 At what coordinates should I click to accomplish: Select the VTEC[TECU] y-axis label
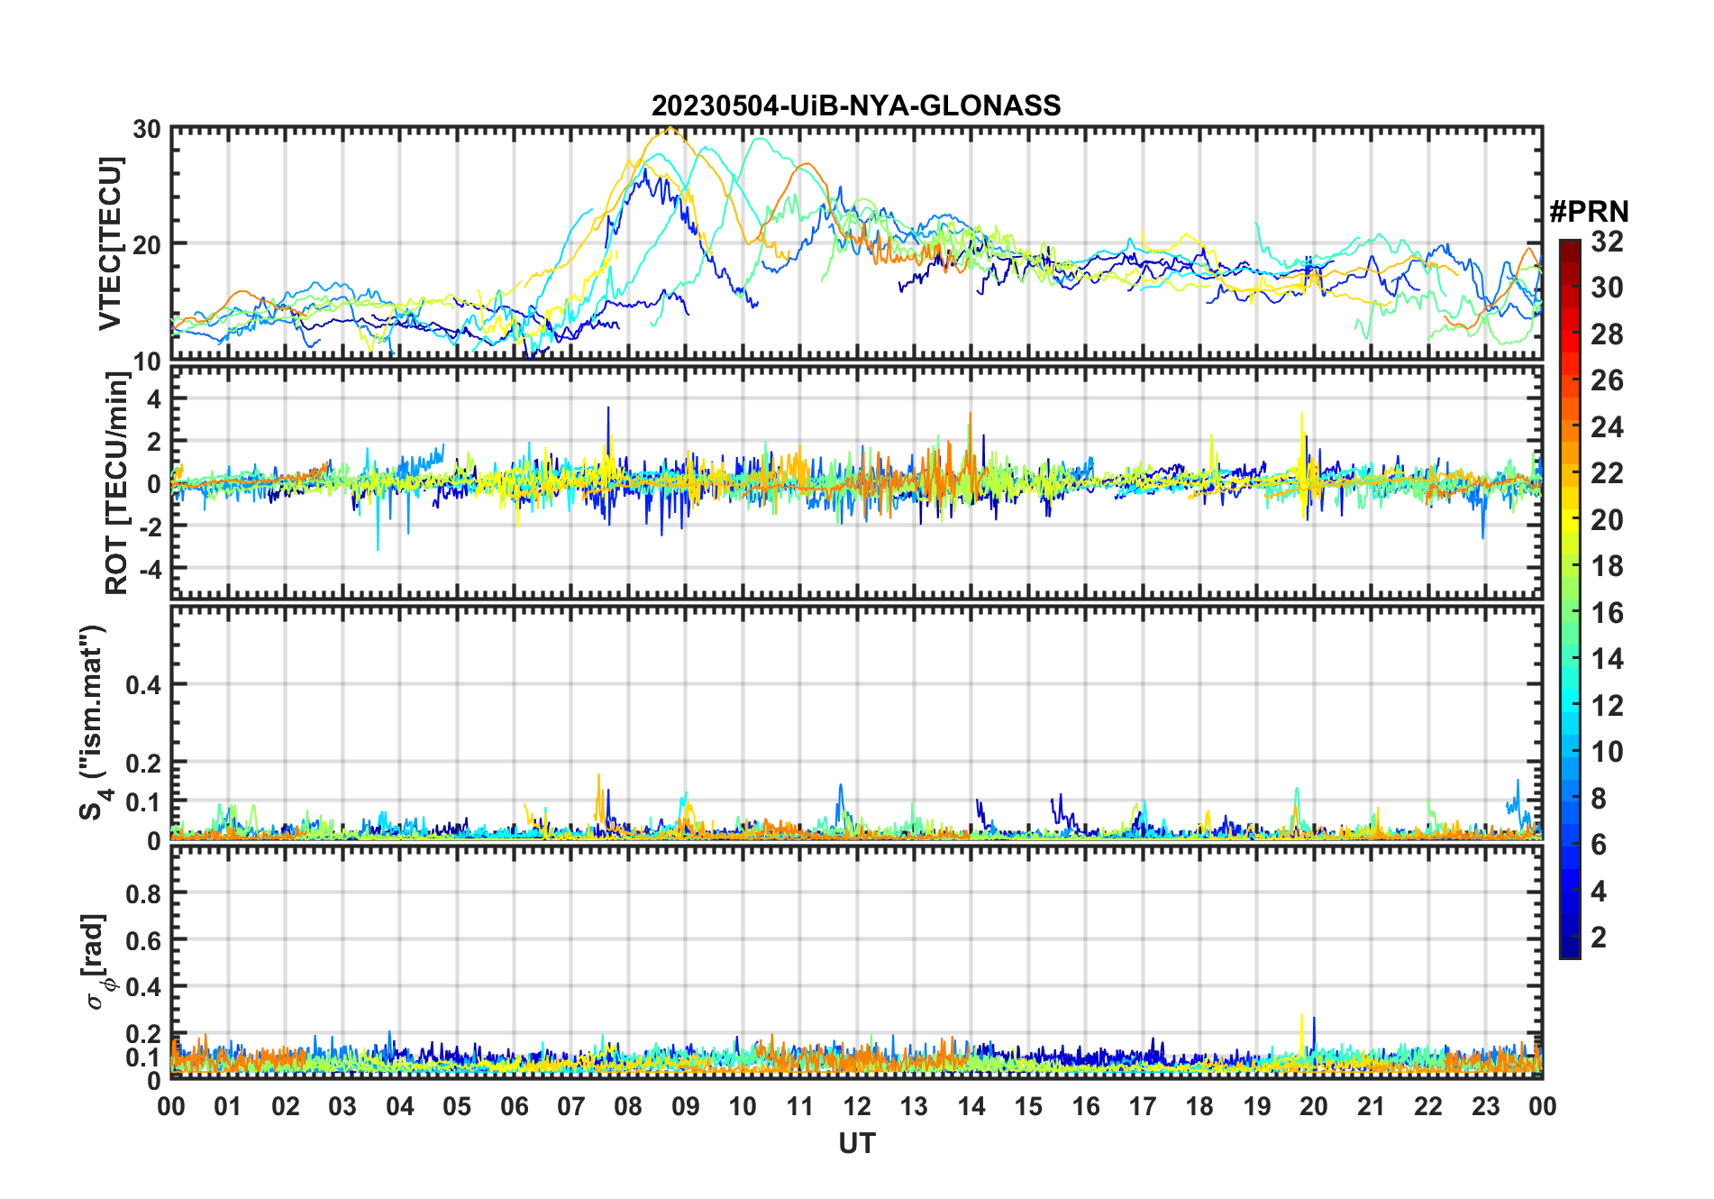tap(110, 243)
